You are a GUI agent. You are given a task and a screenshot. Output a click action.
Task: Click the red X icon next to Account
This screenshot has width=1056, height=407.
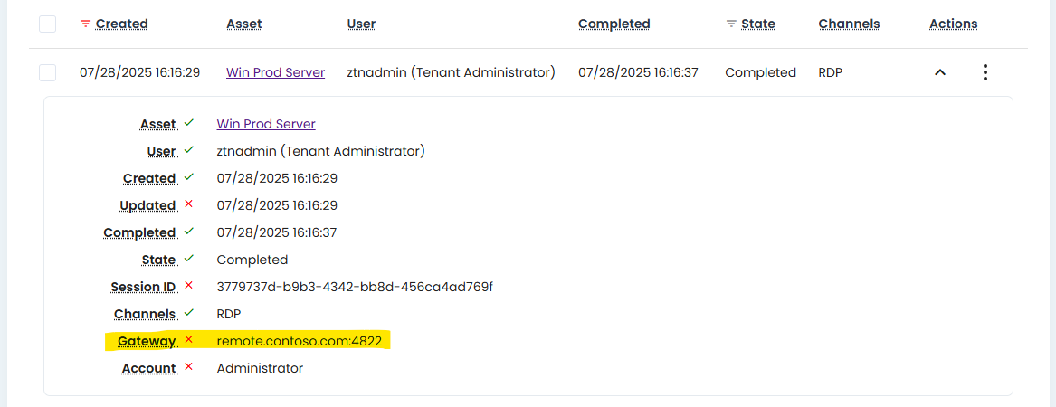(188, 367)
